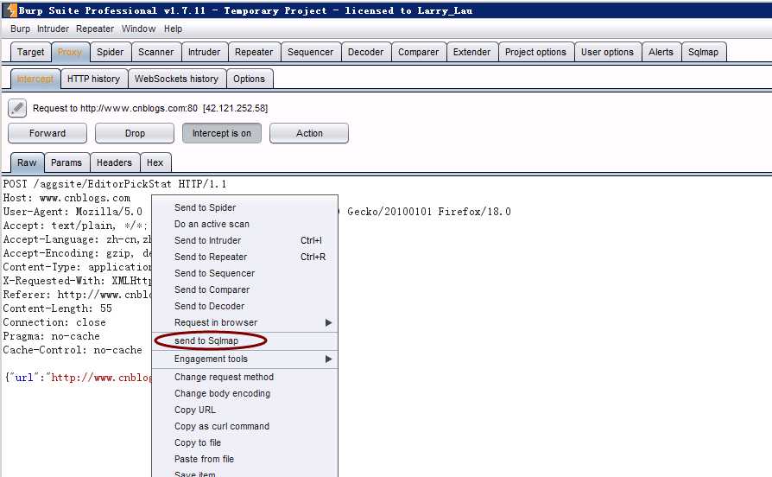The width and height of the screenshot is (772, 477).
Task: Switch to the Headers view tab
Action: [114, 162]
